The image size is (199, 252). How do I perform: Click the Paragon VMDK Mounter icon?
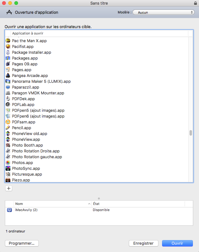(8, 93)
